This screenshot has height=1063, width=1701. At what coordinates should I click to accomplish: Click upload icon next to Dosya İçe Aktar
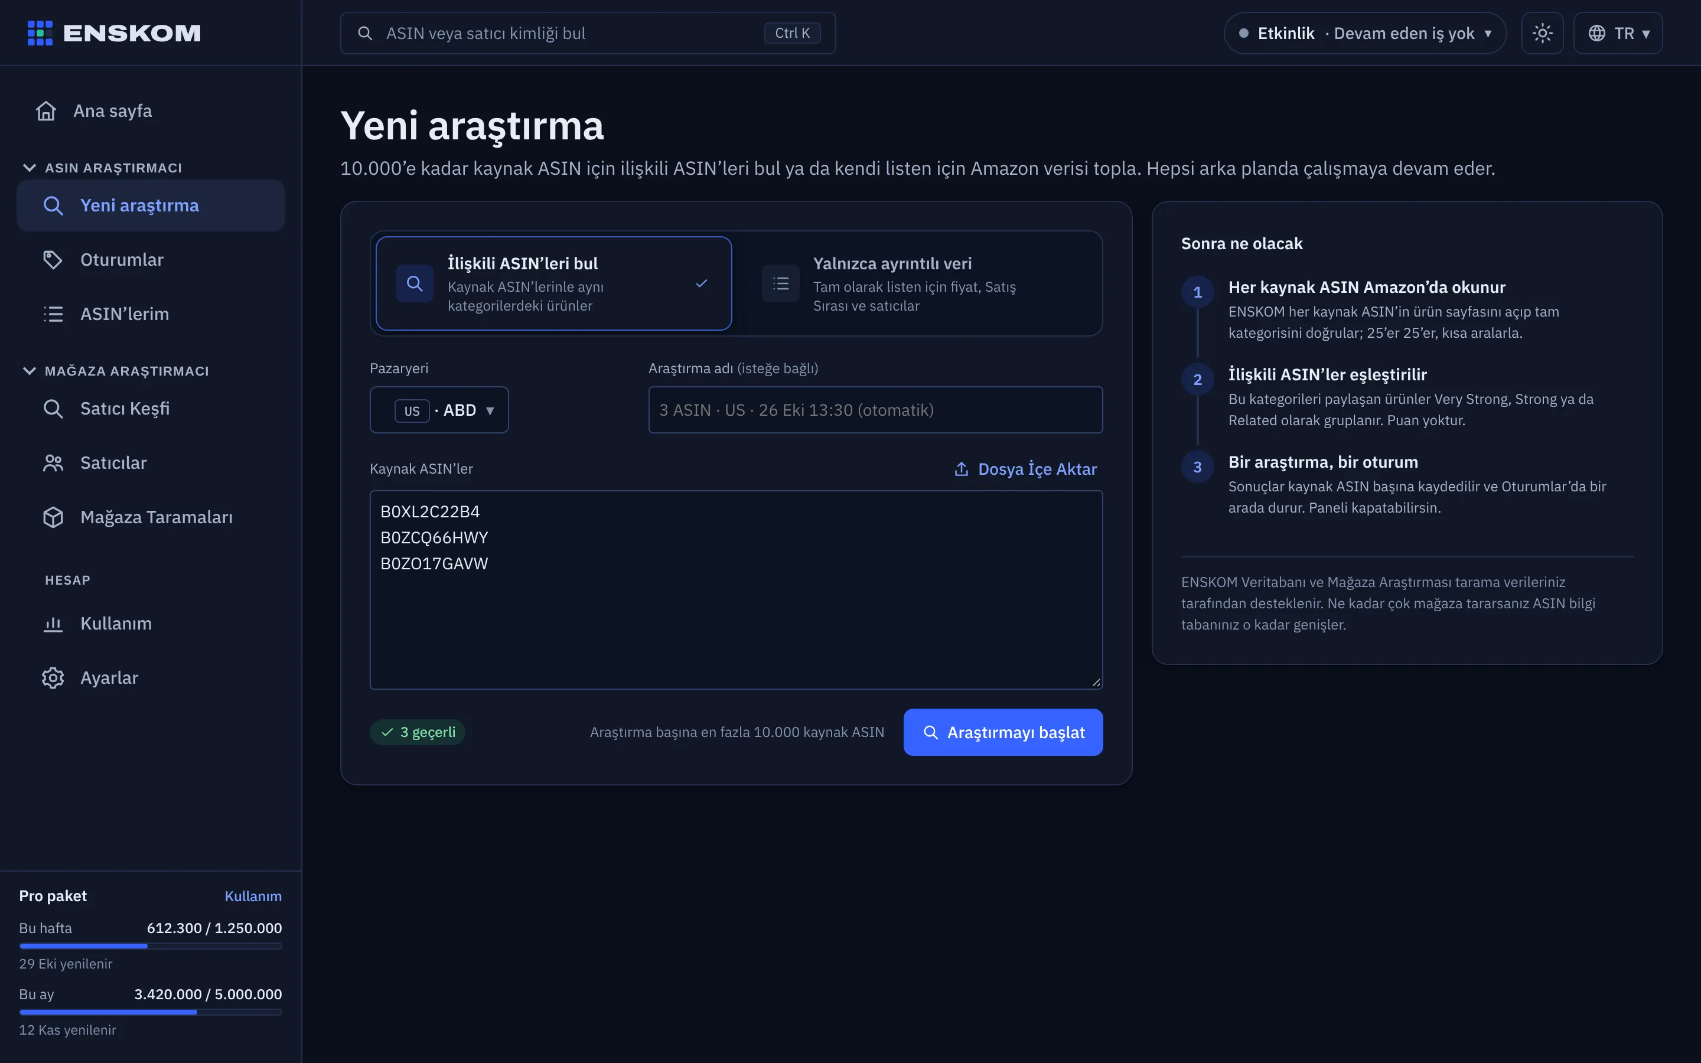tap(961, 469)
